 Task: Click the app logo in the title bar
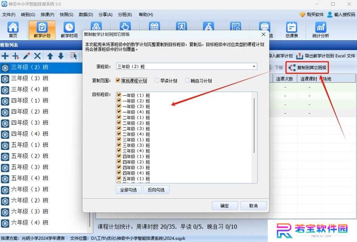(x=4, y=4)
